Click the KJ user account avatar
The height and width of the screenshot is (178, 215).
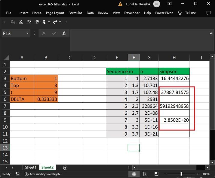[x=156, y=4]
